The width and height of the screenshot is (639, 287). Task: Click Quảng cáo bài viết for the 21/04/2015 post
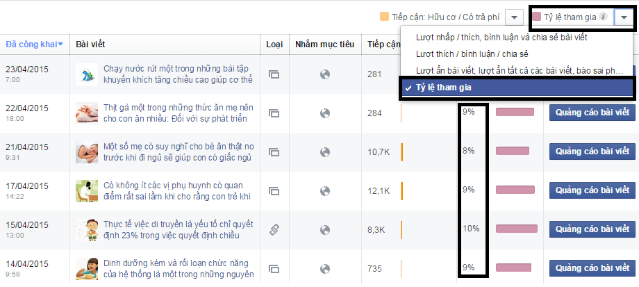[x=592, y=151]
